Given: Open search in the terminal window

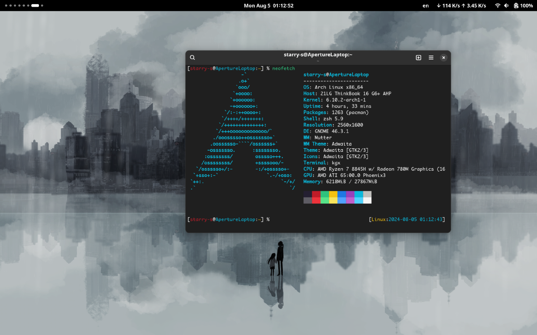Looking at the screenshot, I should point(192,58).
